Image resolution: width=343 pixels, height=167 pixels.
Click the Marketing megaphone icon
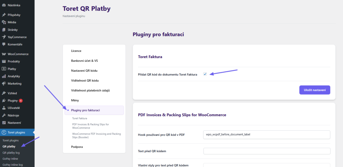[x=4, y=83]
